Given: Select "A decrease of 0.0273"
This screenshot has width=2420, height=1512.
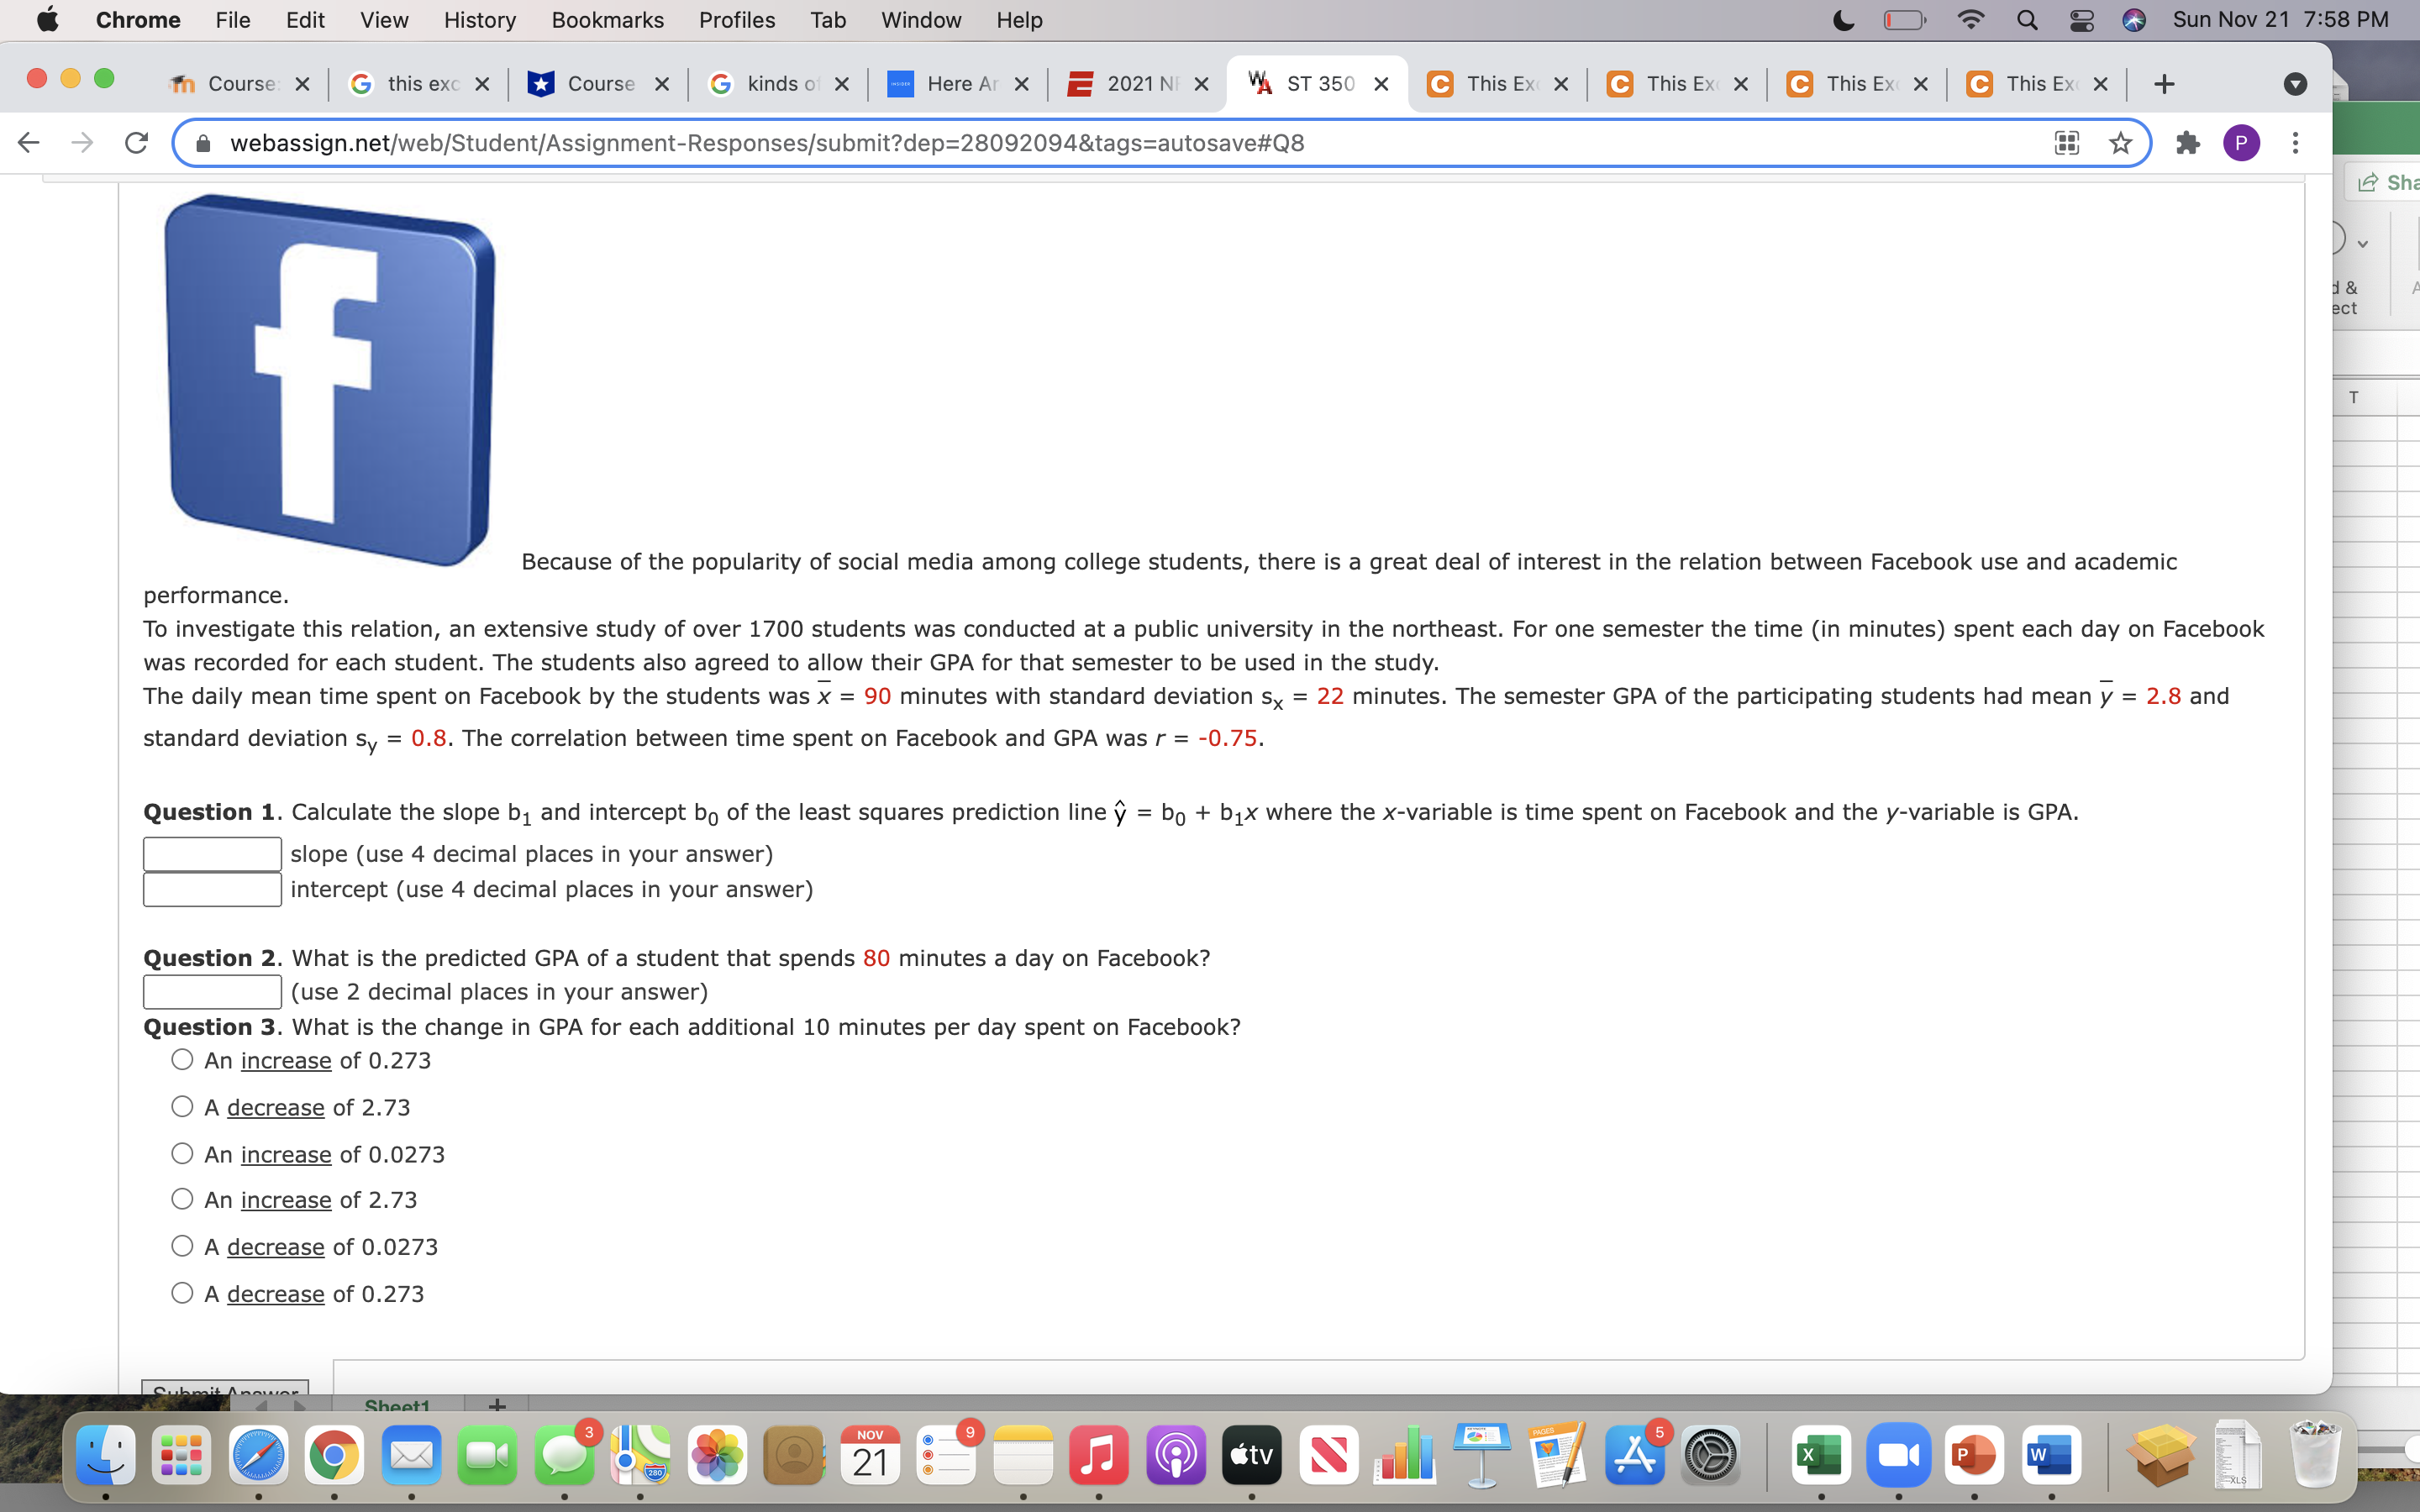Looking at the screenshot, I should click(183, 1245).
